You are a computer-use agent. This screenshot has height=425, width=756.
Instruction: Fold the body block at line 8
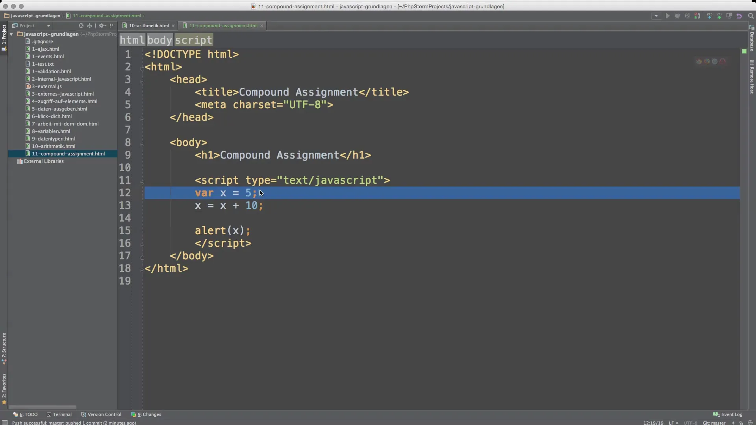point(142,144)
